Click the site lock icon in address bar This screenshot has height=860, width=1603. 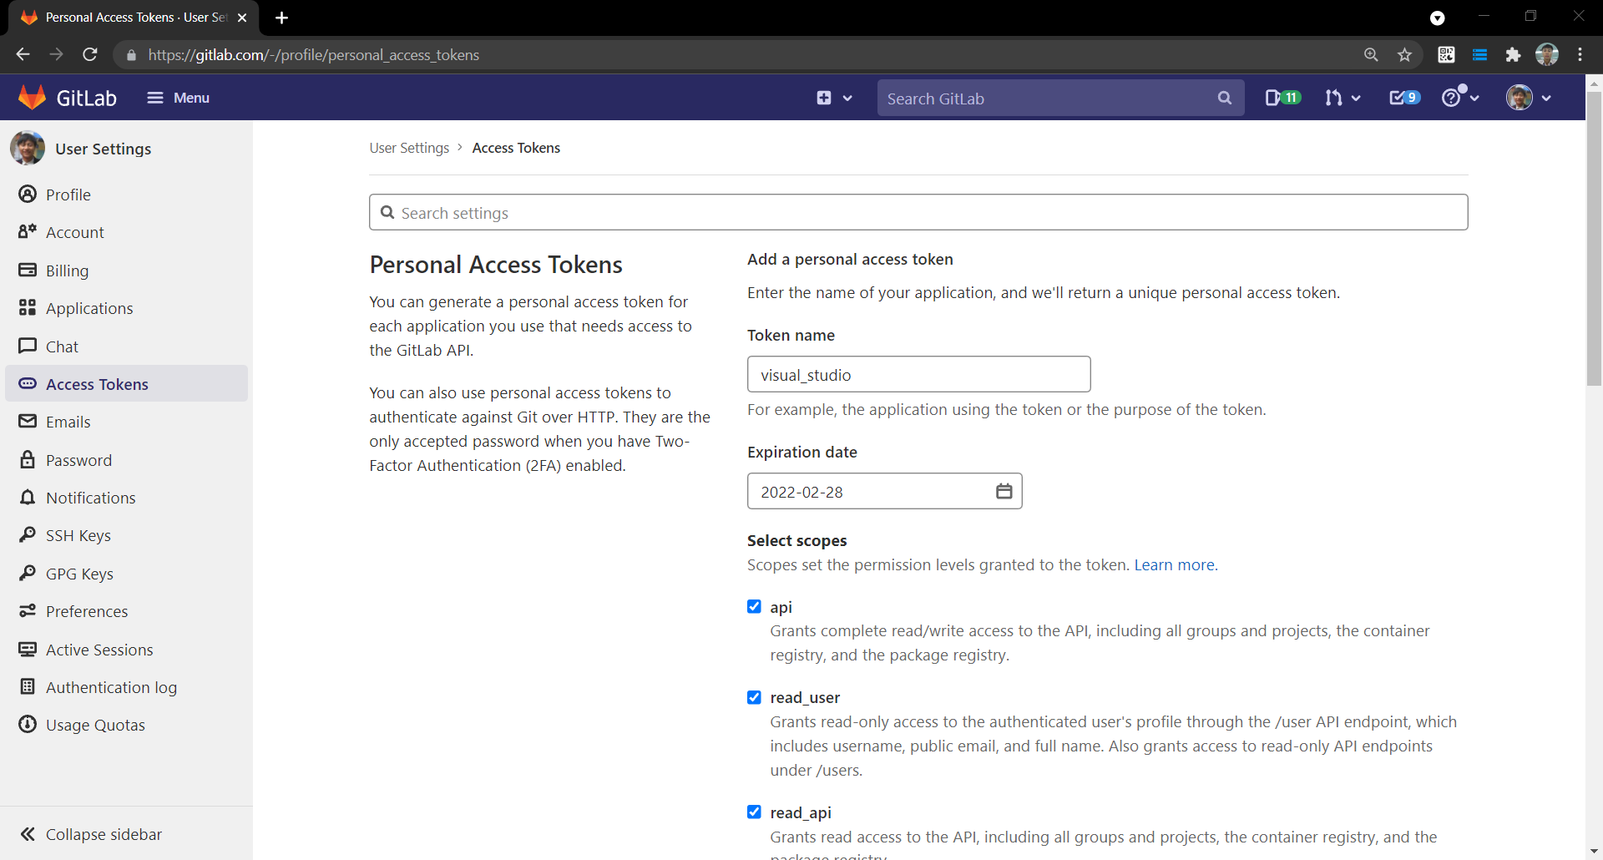(131, 55)
